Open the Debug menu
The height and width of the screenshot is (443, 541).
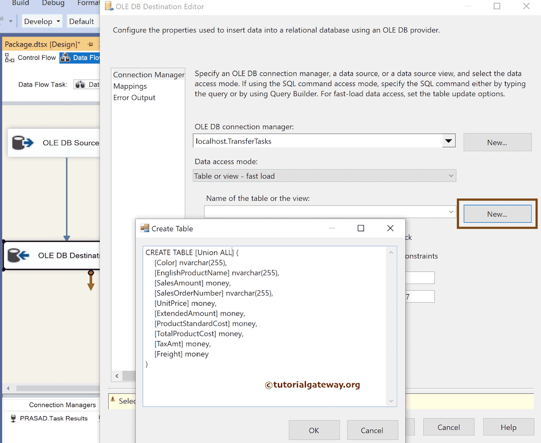click(53, 3)
